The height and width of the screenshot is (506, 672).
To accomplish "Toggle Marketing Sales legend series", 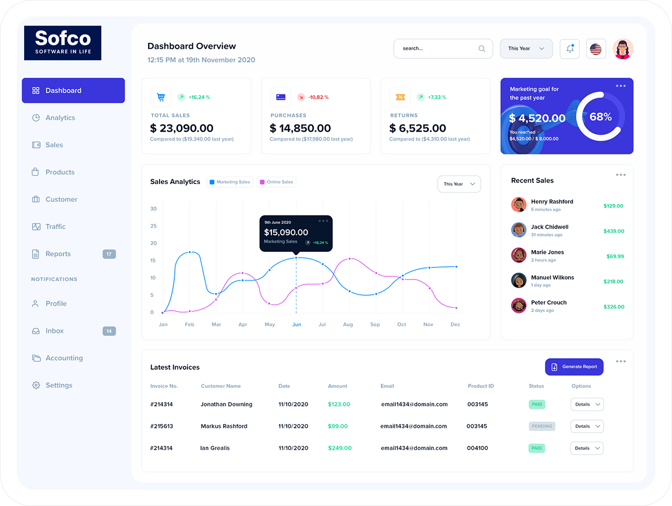I will 230,182.
